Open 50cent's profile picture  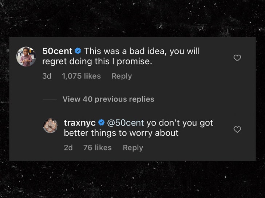tap(26, 57)
